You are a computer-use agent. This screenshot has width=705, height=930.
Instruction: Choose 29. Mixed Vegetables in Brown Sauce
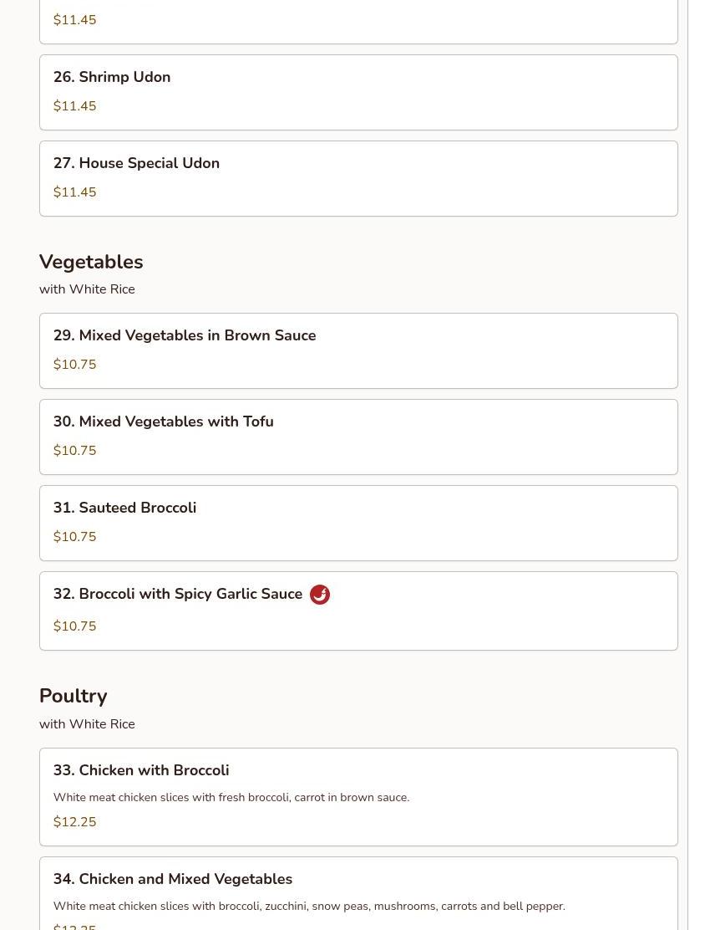click(358, 351)
